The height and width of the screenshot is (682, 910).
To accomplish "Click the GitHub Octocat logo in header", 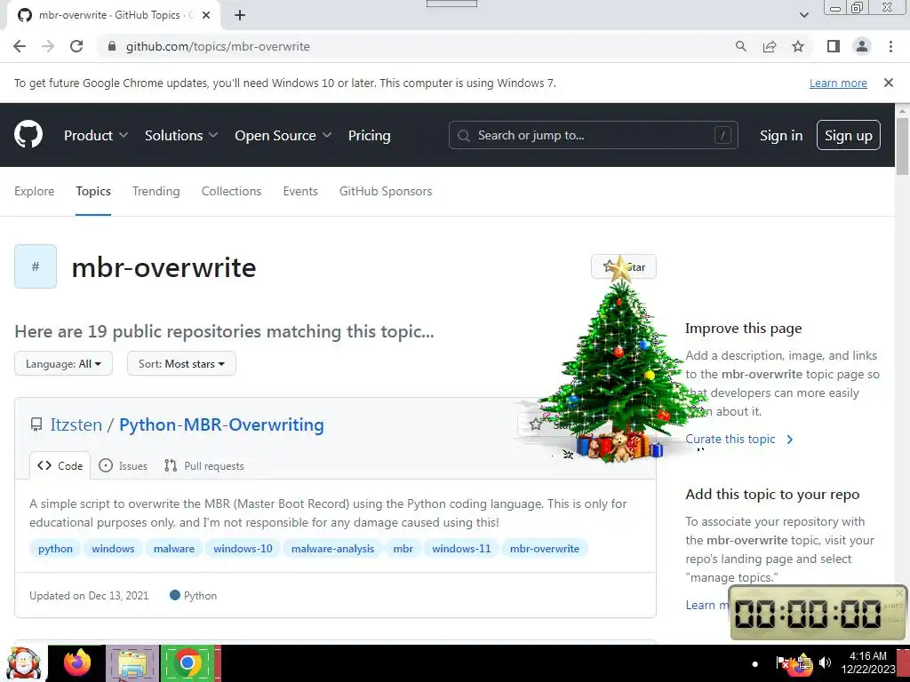I will 28,135.
